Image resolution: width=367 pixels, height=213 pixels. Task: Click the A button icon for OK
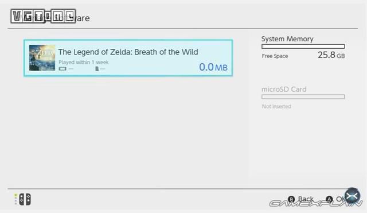click(x=329, y=199)
